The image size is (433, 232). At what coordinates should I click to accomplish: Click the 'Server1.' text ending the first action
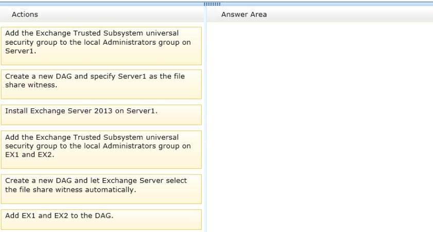pyautogui.click(x=21, y=51)
